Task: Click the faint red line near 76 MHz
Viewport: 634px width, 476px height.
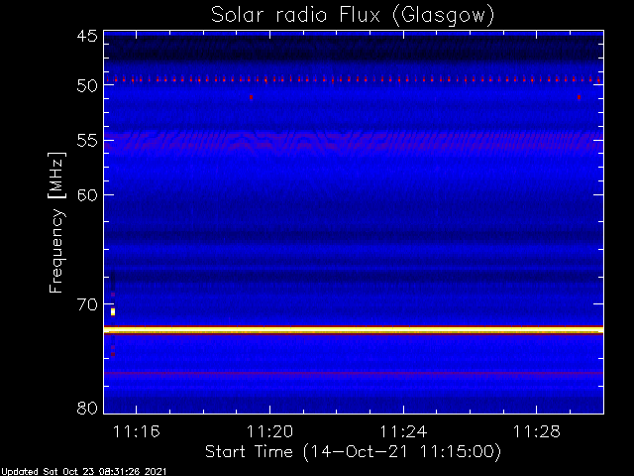Action: pyautogui.click(x=354, y=373)
